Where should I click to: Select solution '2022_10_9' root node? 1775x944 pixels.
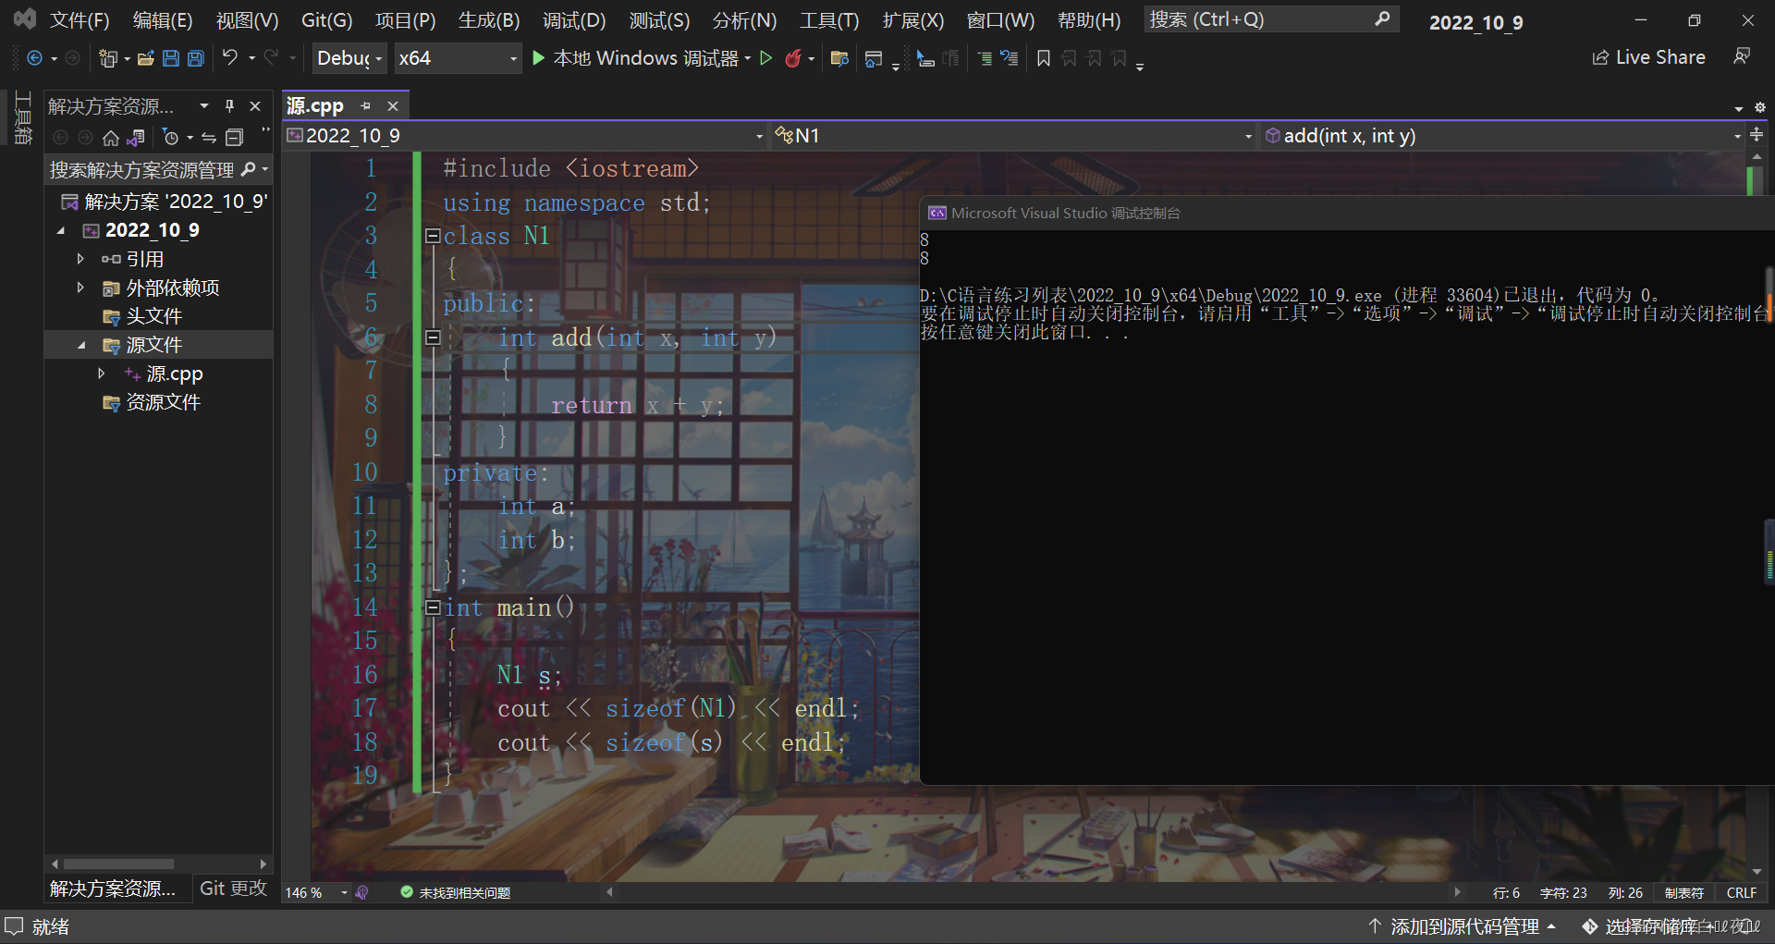coord(165,202)
